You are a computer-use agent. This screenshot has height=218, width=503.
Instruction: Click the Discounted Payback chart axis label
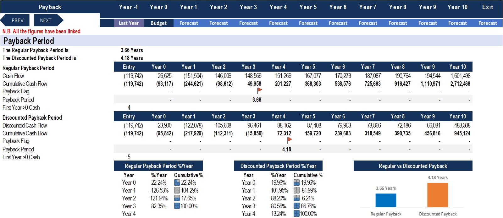(438, 214)
